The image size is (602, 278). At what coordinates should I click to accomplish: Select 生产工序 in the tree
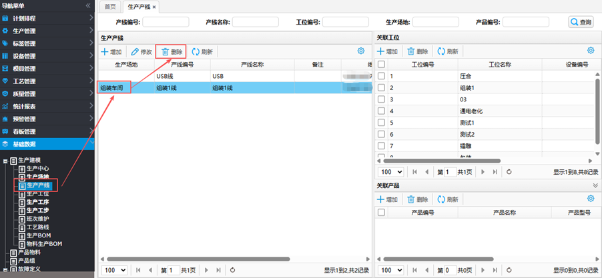(x=37, y=202)
